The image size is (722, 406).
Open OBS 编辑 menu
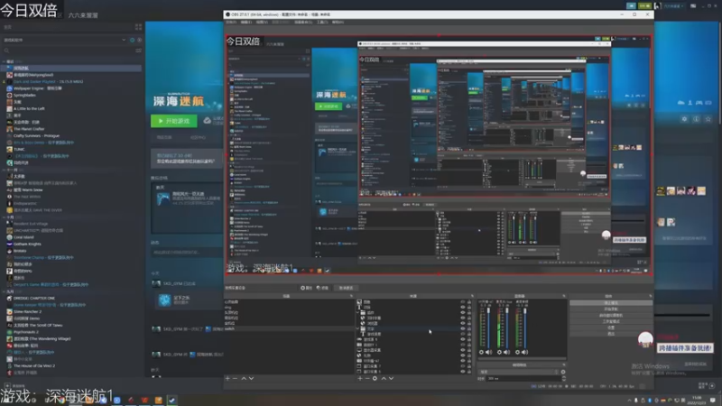pos(246,22)
